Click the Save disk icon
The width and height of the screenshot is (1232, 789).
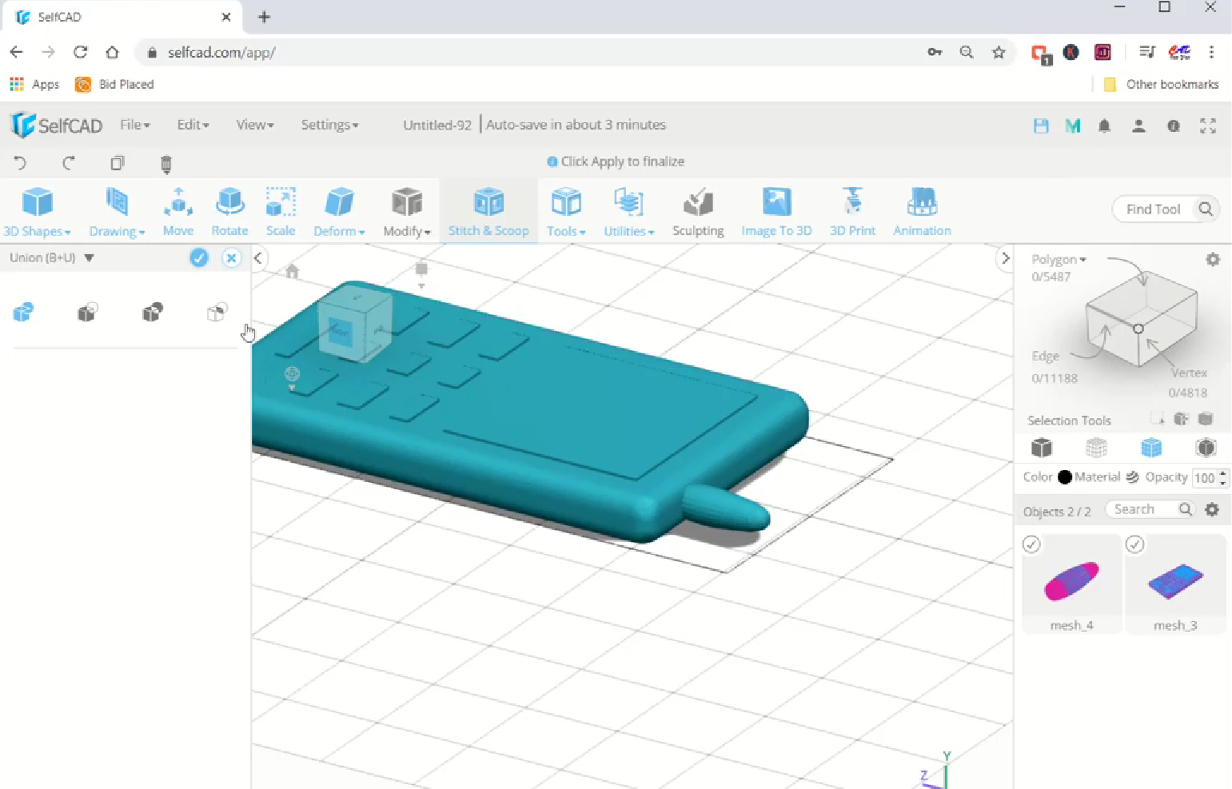pyautogui.click(x=1041, y=126)
